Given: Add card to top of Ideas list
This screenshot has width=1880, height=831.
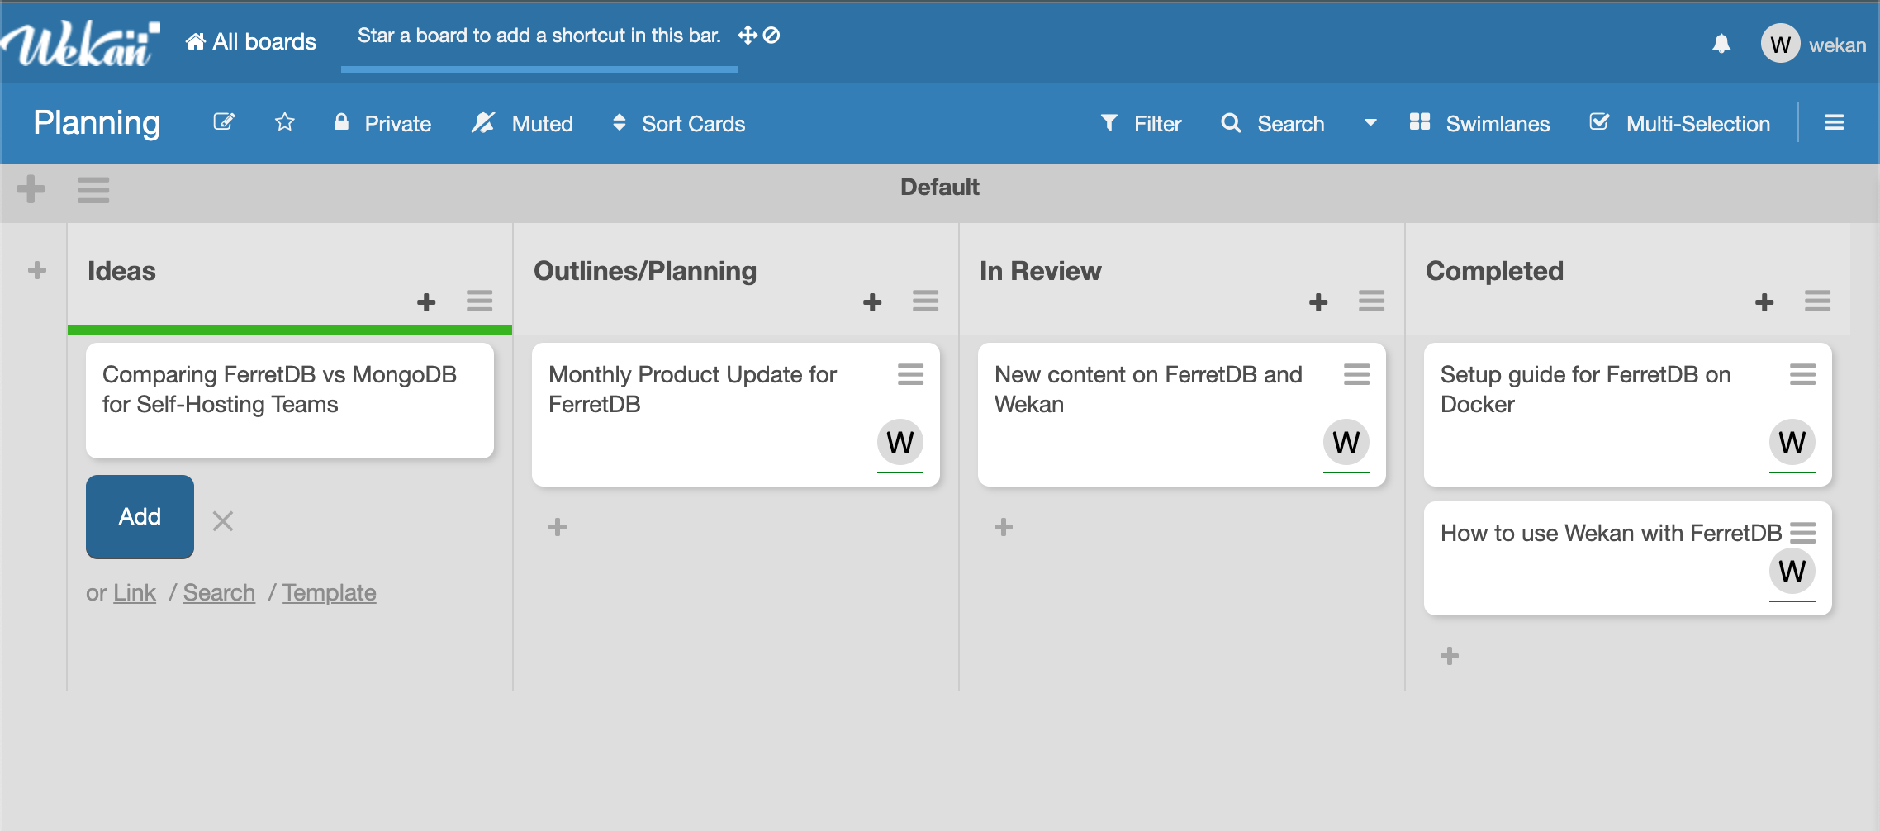Looking at the screenshot, I should pos(426,302).
